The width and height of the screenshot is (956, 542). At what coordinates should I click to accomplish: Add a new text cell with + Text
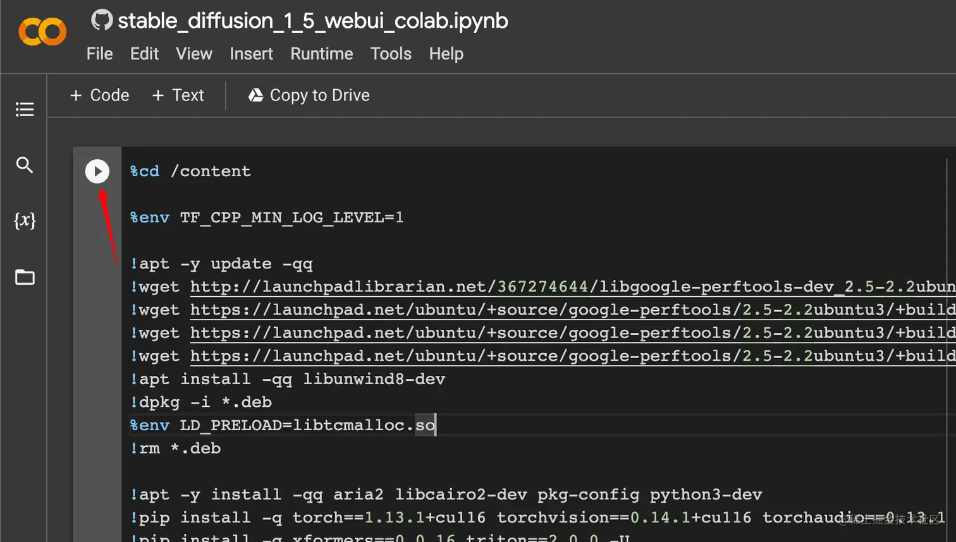pyautogui.click(x=178, y=95)
